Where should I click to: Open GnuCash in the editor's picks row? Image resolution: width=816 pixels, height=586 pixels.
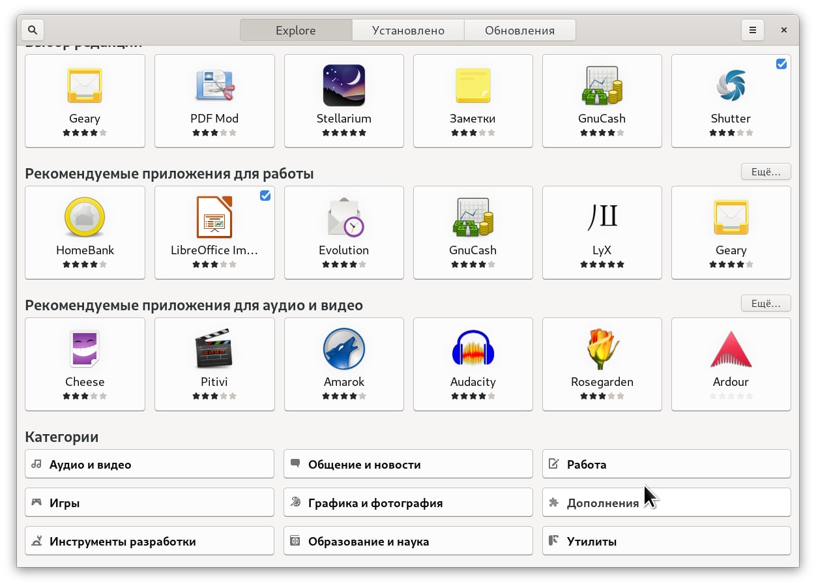[x=602, y=100]
